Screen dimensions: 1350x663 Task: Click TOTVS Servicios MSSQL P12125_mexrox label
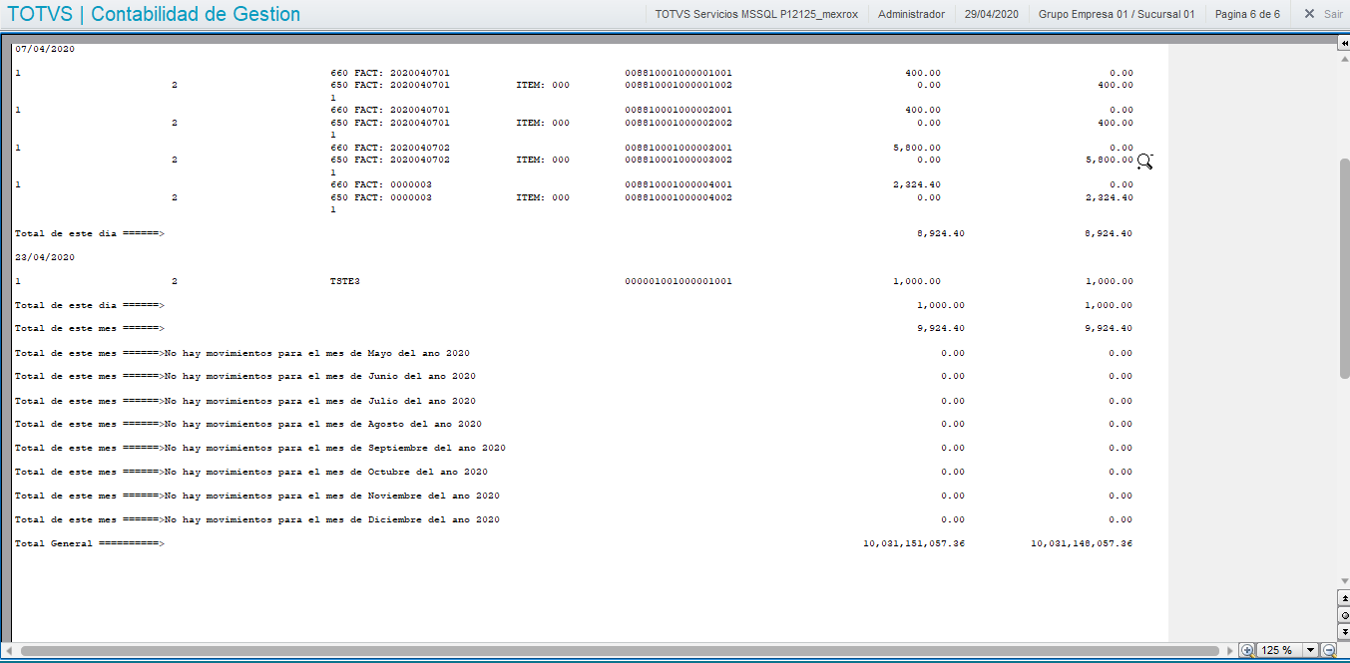coord(757,14)
